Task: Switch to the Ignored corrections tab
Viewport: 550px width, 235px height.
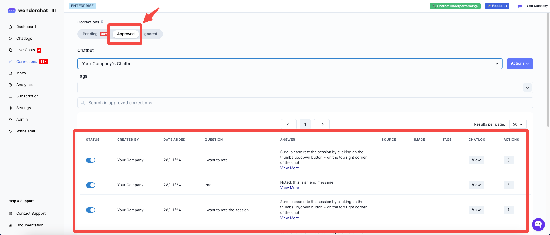Action: (150, 34)
